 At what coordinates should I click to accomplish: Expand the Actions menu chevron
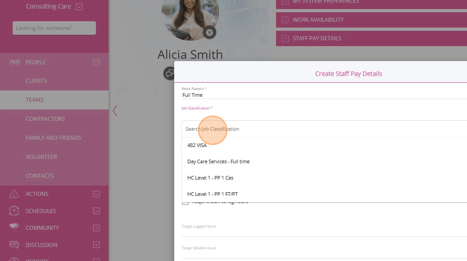click(96, 194)
